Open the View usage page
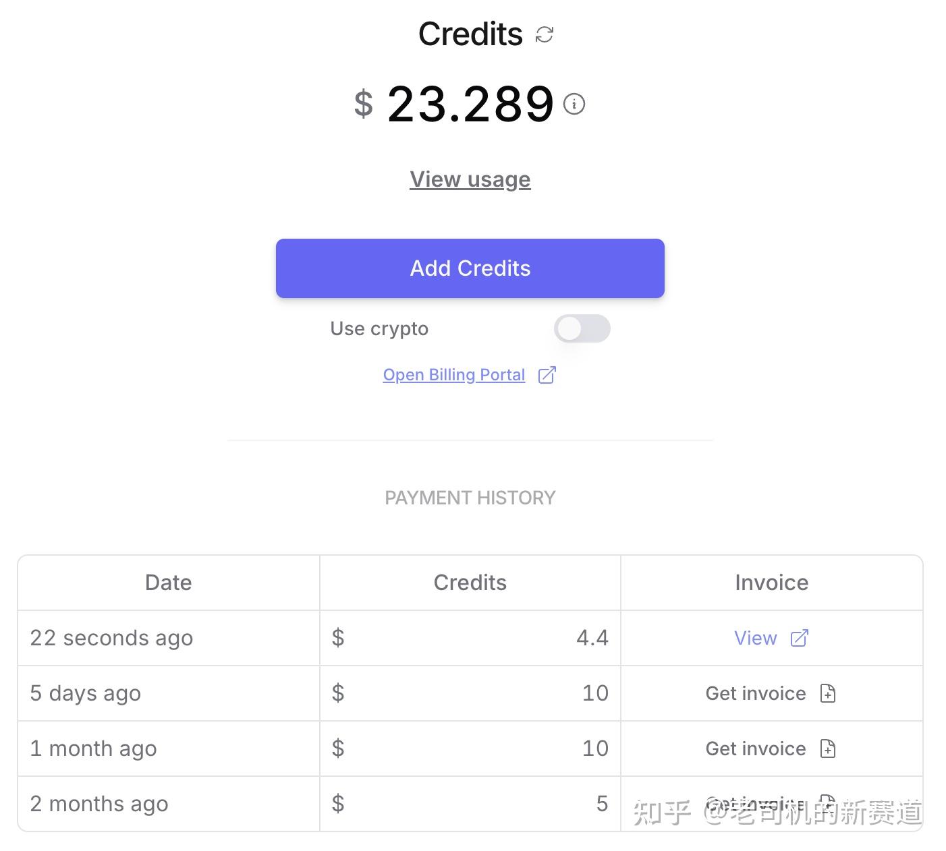Image resolution: width=946 pixels, height=851 pixels. pyautogui.click(x=470, y=179)
